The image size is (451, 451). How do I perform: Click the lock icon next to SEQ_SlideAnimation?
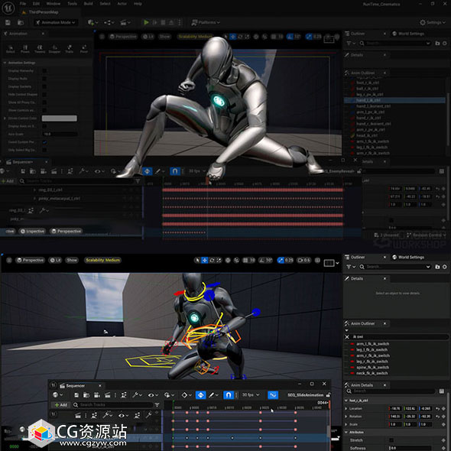[x=328, y=395]
